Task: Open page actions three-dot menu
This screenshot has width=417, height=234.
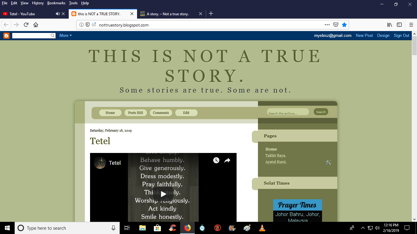Action: click(x=327, y=25)
